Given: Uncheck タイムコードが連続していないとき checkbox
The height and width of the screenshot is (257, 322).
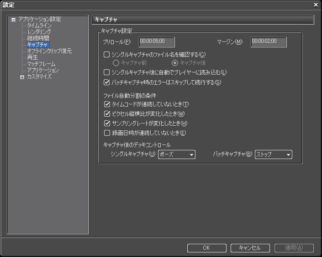Looking at the screenshot, I should click(107, 104).
